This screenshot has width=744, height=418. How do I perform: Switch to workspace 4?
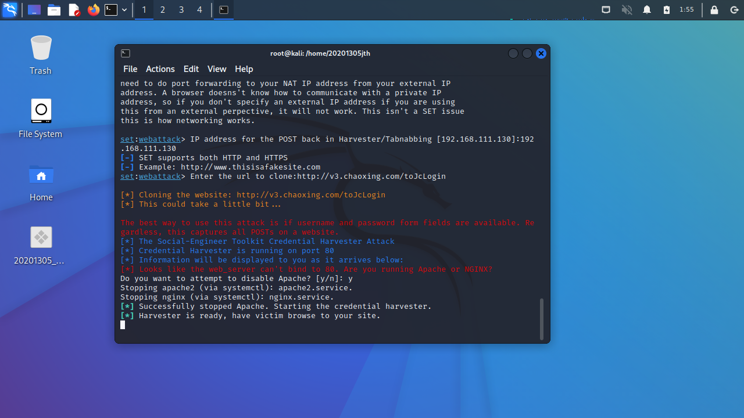(x=199, y=10)
